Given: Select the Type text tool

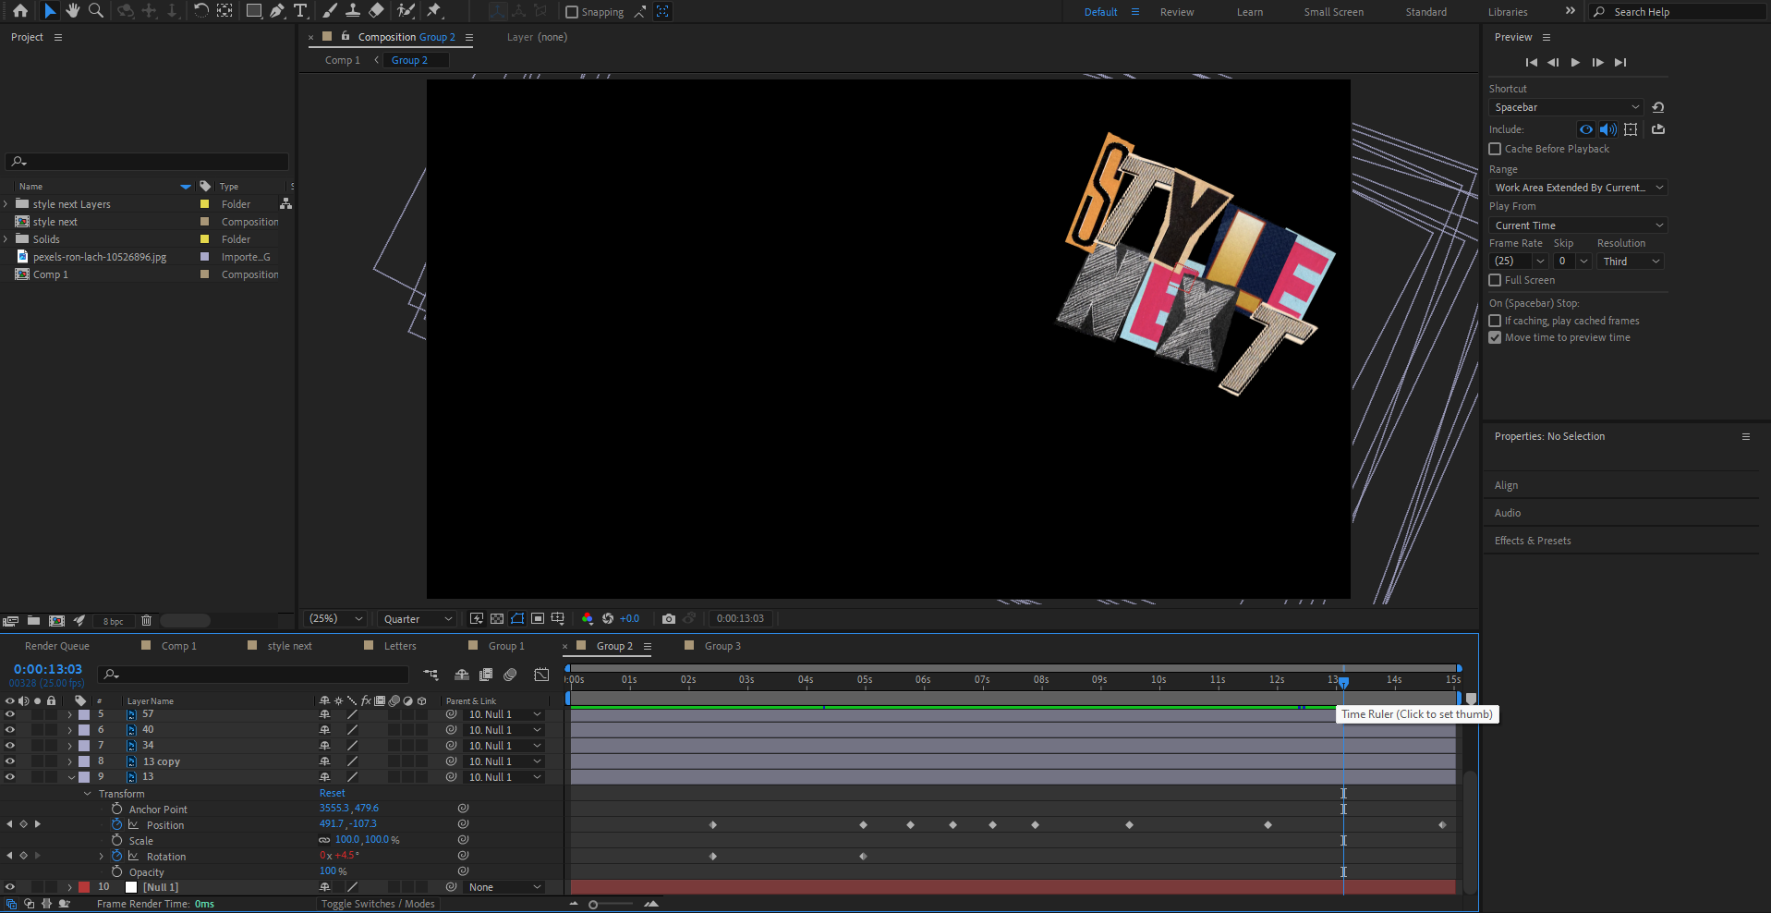Looking at the screenshot, I should click(300, 11).
